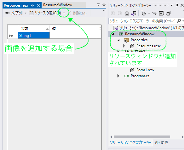Click Forward in Solution Explorer toolbar
184x150 pixels.
point(120,13)
